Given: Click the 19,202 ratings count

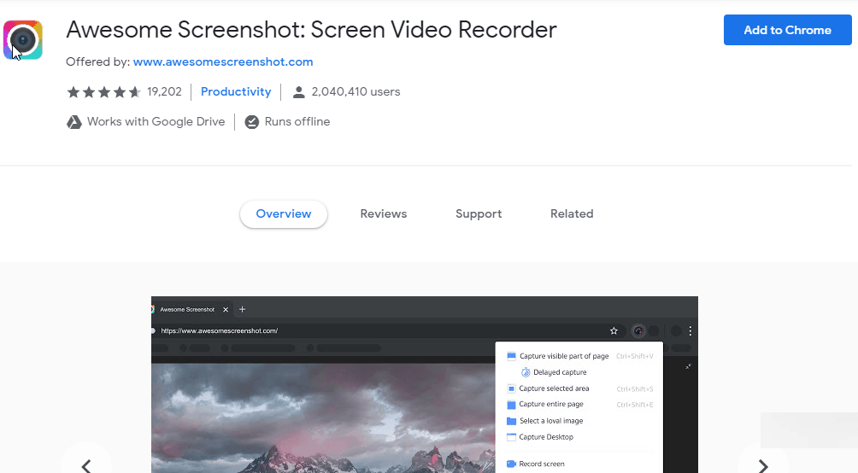Looking at the screenshot, I should click(x=164, y=92).
